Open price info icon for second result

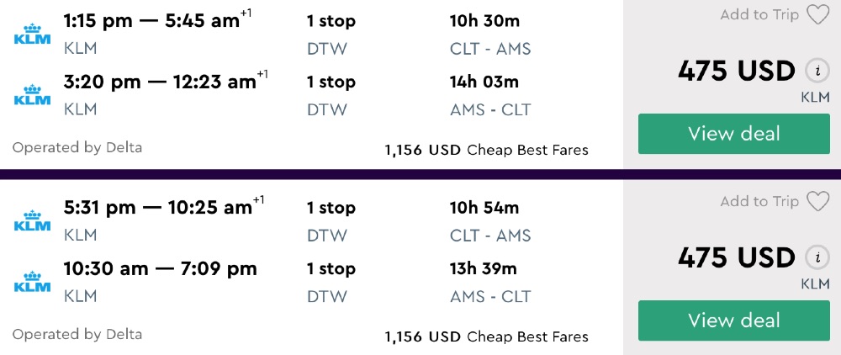[x=813, y=257]
